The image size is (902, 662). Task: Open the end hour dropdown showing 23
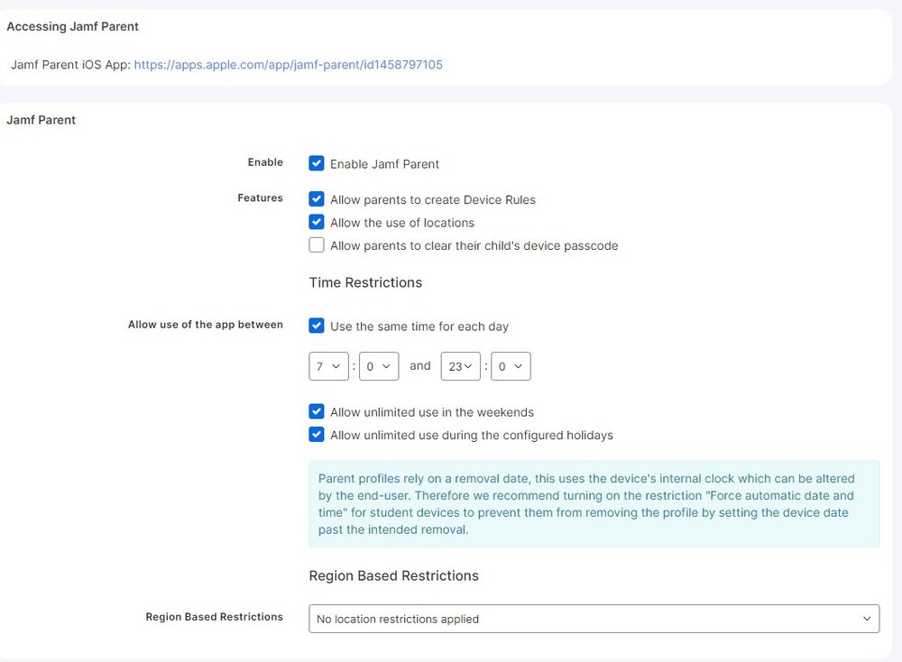click(x=460, y=366)
